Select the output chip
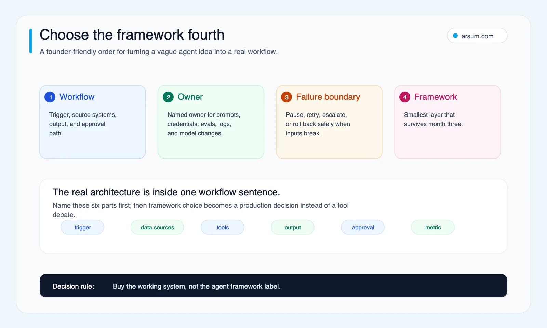Viewport: 547px width, 328px height. tap(293, 227)
